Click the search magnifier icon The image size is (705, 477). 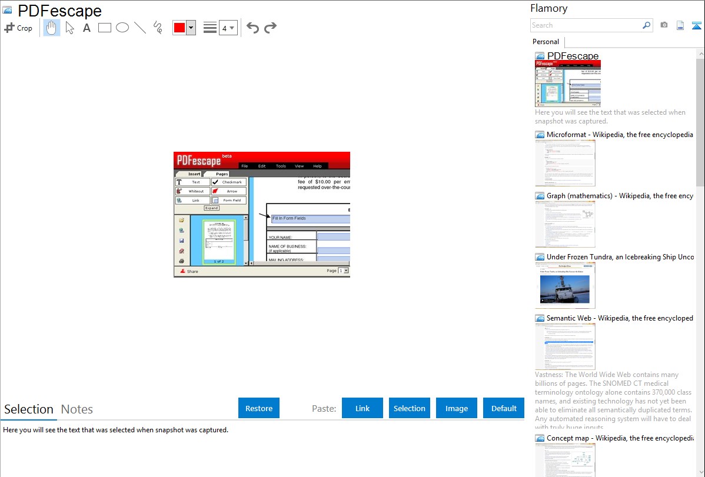tap(646, 25)
